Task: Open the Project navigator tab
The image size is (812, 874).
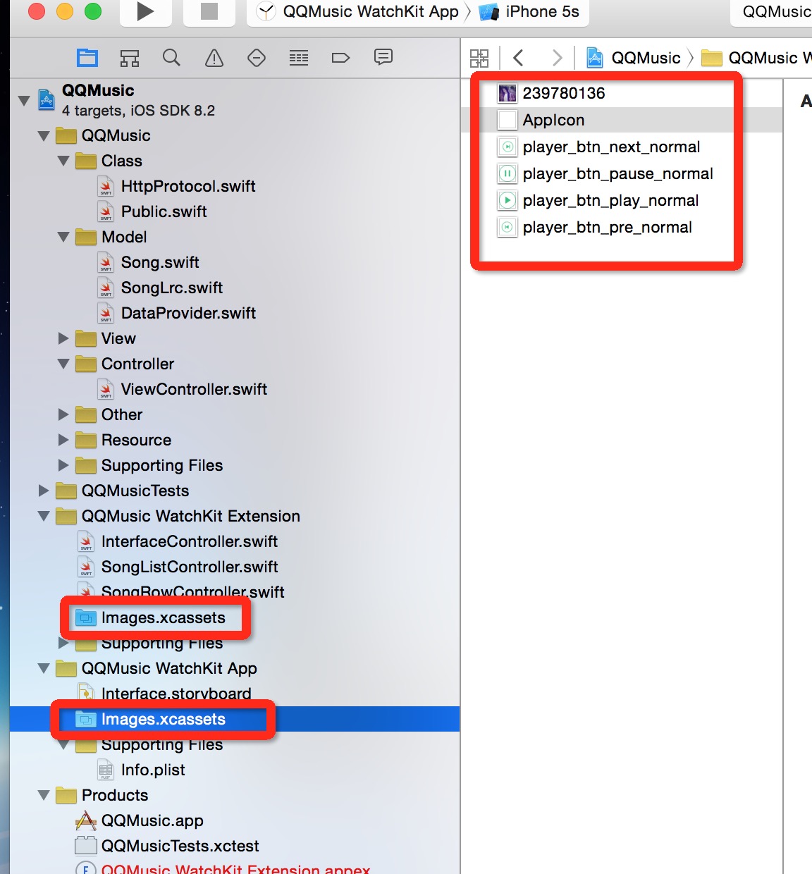Action: pyautogui.click(x=87, y=58)
